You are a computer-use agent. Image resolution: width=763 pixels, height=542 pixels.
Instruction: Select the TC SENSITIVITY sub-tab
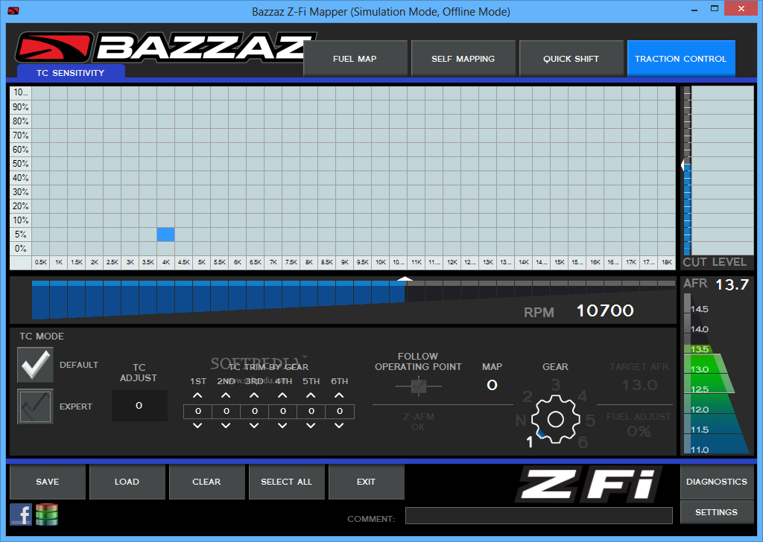[71, 72]
